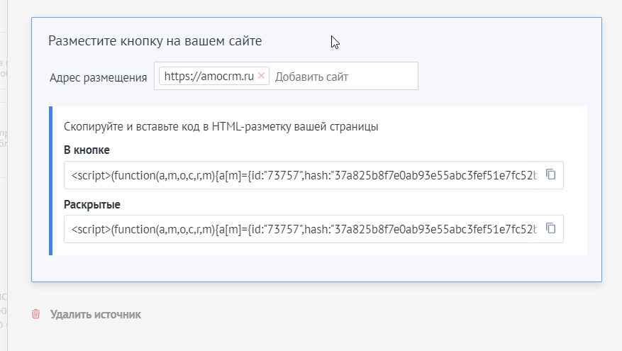Click the blue vertical bar beside code block
The width and height of the screenshot is (622, 351).
click(51, 181)
